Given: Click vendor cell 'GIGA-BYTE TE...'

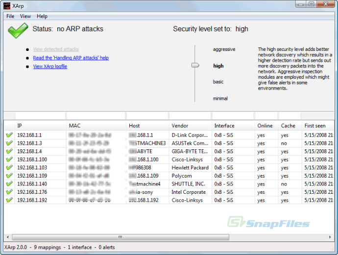Looking at the screenshot, I should click(x=190, y=151).
